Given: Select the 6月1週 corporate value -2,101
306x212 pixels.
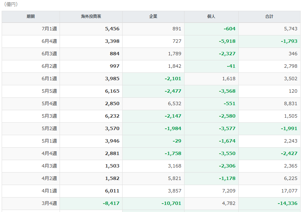Looking at the screenshot, I should click(173, 79).
